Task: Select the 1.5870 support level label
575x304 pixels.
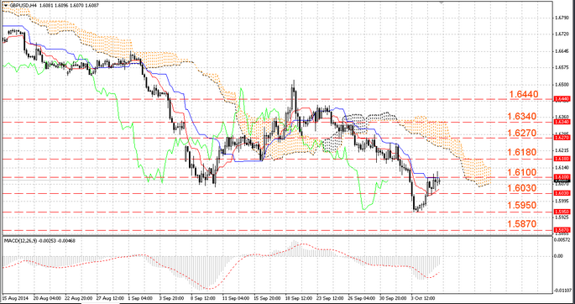Action: [522, 224]
